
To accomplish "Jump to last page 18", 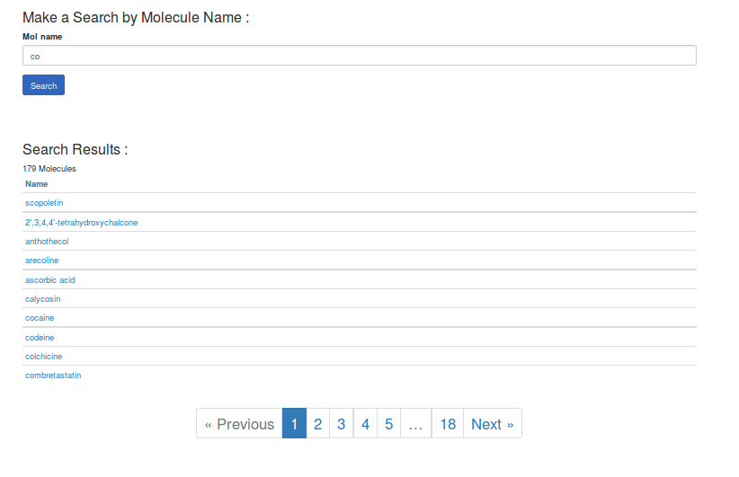I will [448, 424].
